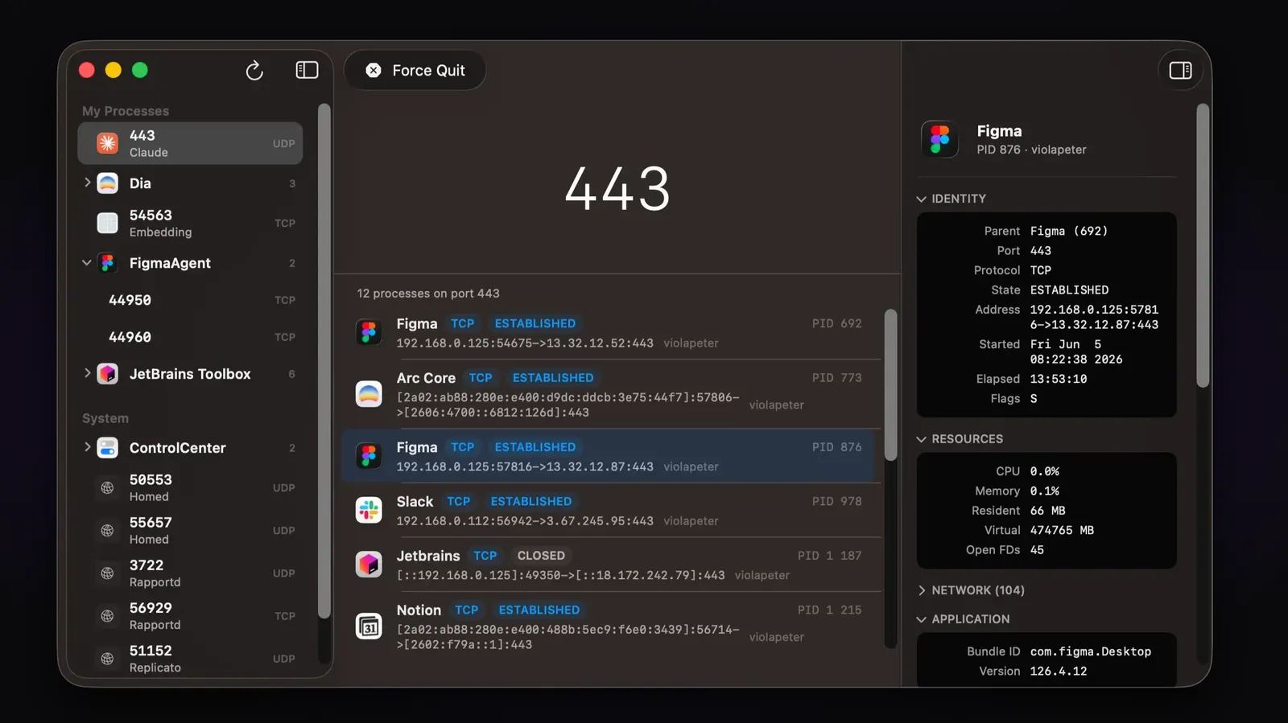
Task: Select the Claude 443 process icon
Action: pyautogui.click(x=107, y=143)
